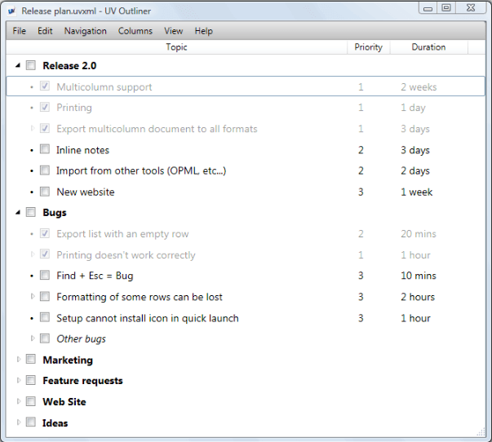Viewport: 492px width, 442px height.
Task: Open the Navigation menu
Action: (85, 31)
